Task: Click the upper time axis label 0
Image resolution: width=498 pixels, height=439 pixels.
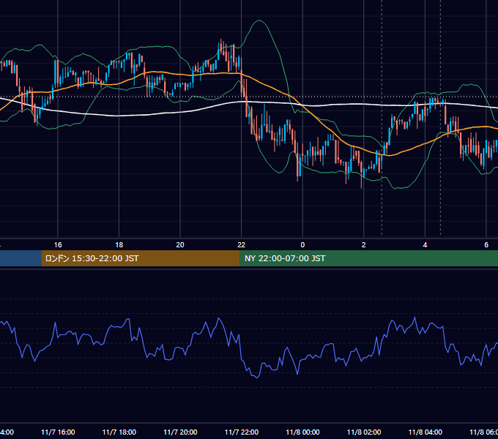Action: [x=302, y=245]
